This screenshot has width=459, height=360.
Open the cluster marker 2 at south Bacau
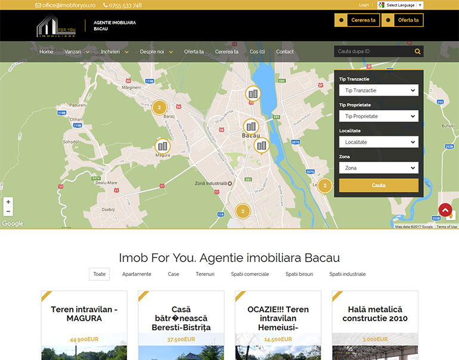[x=243, y=211]
